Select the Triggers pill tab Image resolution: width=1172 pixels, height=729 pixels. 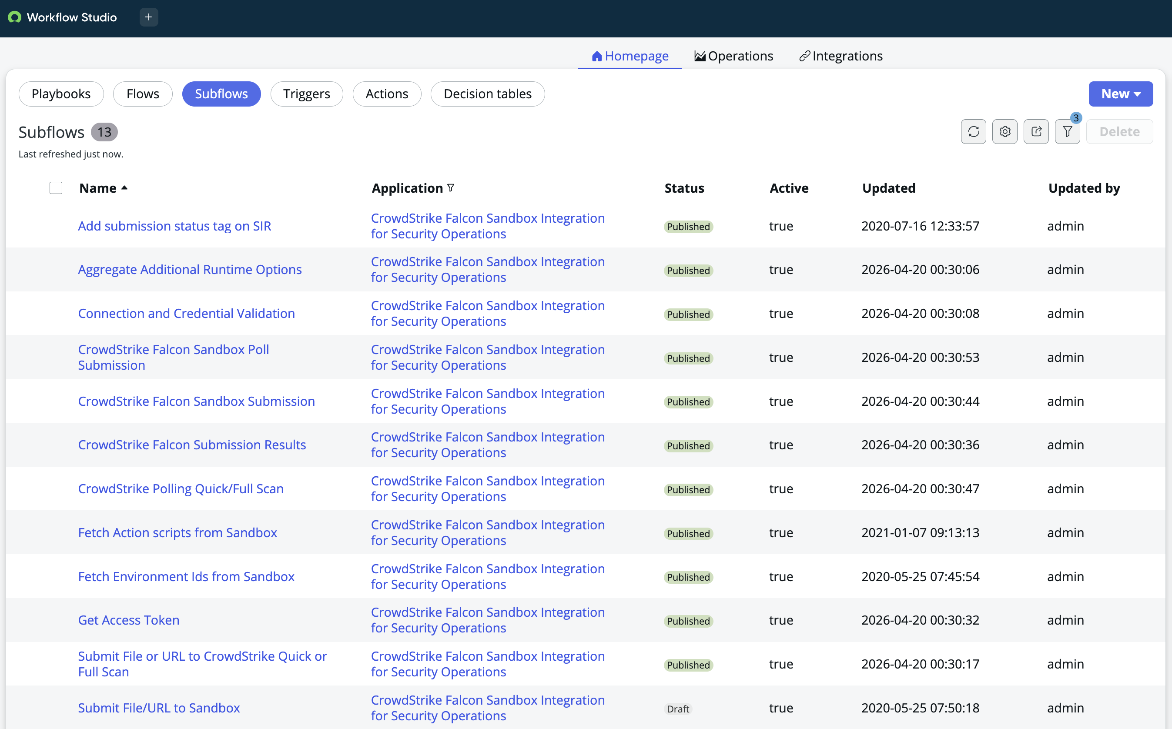pyautogui.click(x=307, y=94)
